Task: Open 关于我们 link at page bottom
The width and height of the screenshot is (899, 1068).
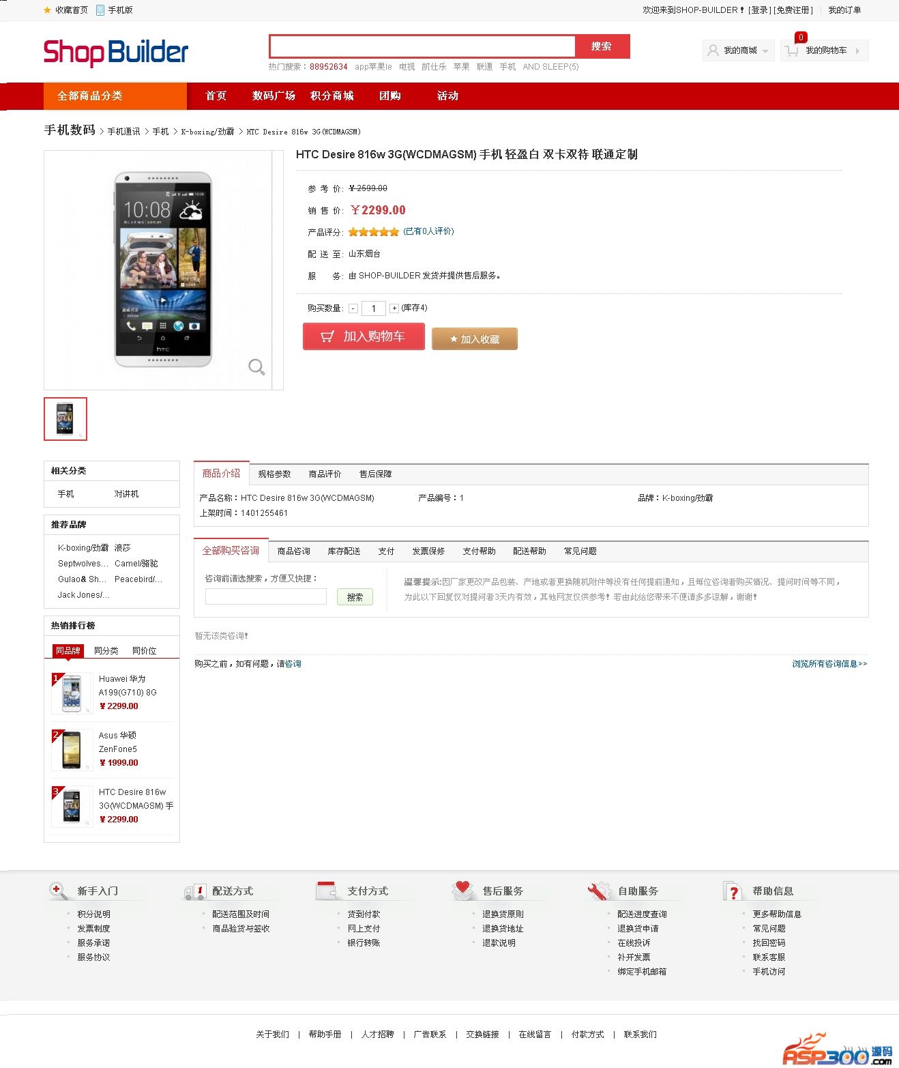Action: (x=273, y=1035)
